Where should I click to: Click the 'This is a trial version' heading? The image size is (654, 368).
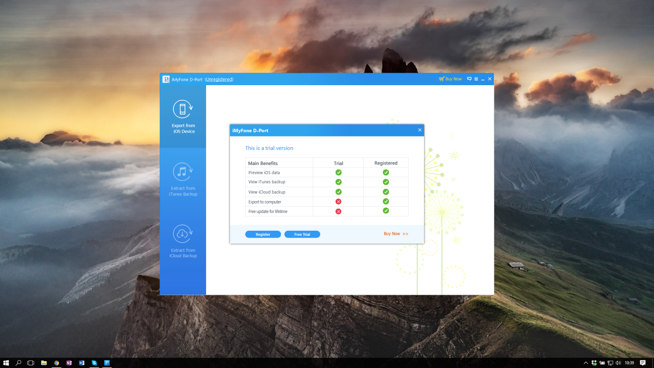[x=269, y=148]
